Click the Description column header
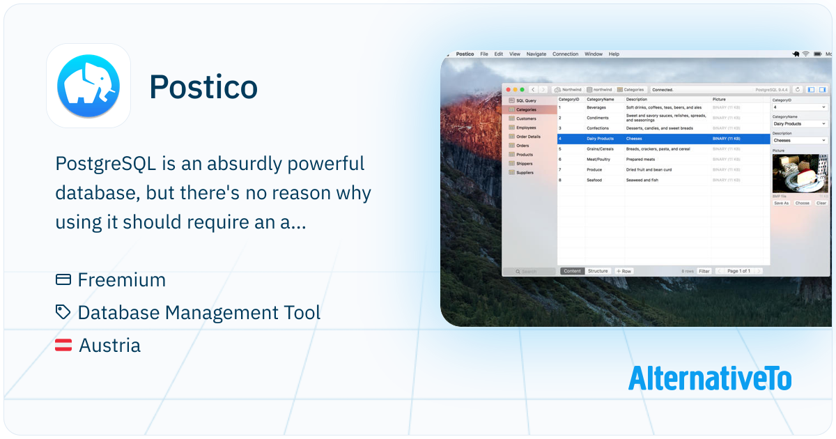836x439 pixels. pos(667,100)
